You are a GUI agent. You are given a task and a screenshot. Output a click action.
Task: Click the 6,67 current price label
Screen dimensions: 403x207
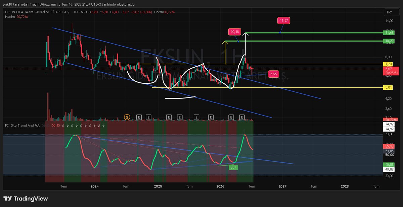pyautogui.click(x=390, y=69)
